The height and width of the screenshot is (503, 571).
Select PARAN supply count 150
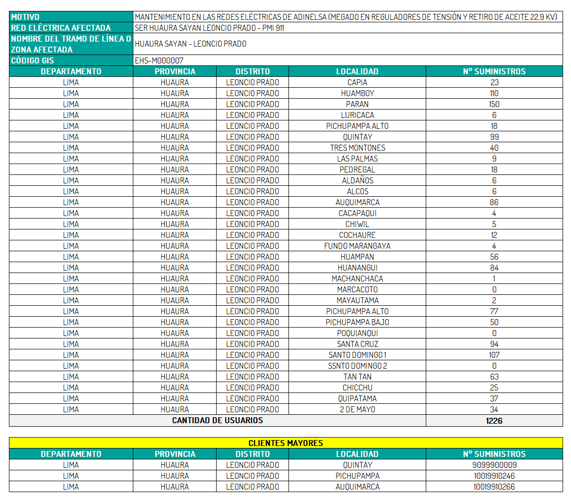tap(494, 104)
